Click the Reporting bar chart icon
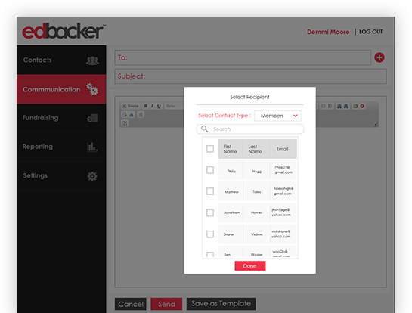Screen dimensions: 412x313 click(x=92, y=147)
